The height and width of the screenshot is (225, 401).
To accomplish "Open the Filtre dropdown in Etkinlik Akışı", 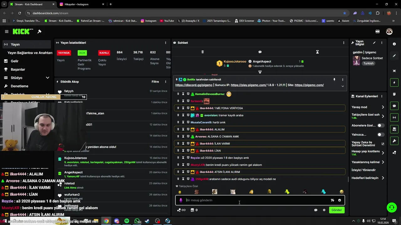I will tap(155, 82).
